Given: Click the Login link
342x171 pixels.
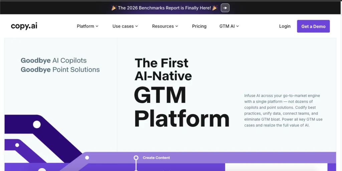Looking at the screenshot, I should [285, 26].
